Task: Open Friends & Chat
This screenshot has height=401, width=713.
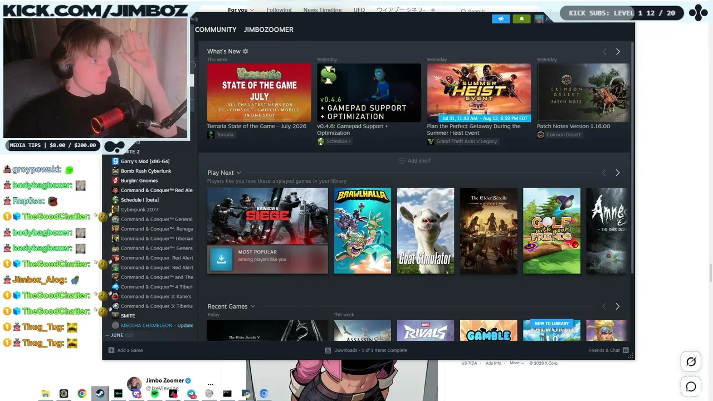Action: click(x=609, y=350)
